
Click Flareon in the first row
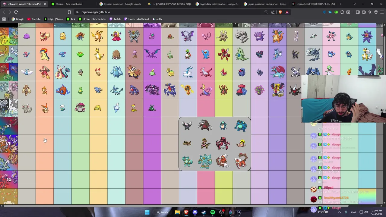(45, 36)
